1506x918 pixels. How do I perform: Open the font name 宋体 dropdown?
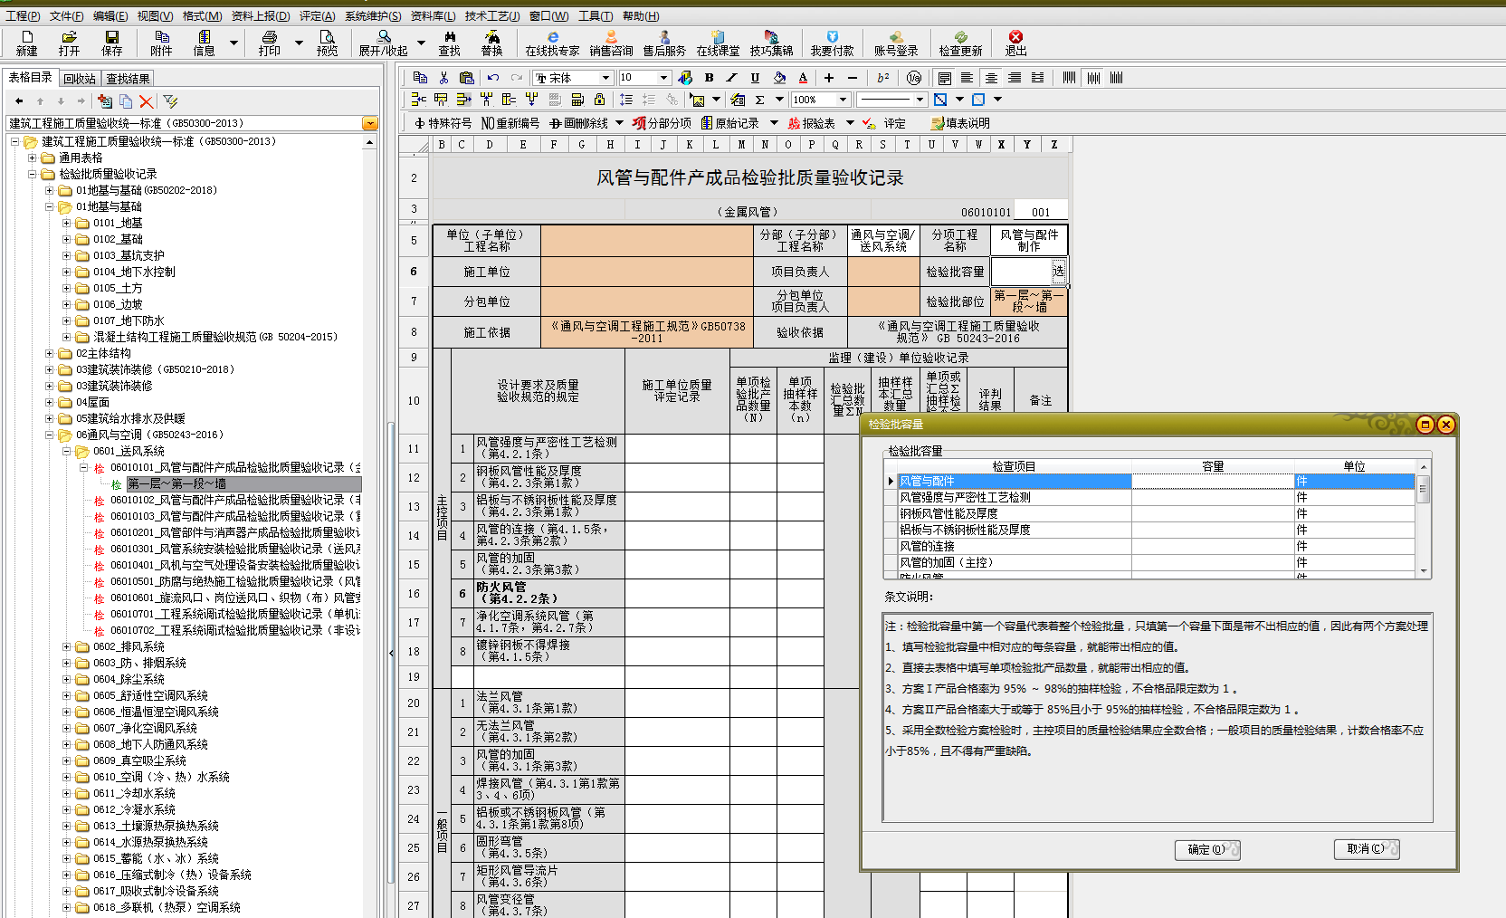click(605, 78)
